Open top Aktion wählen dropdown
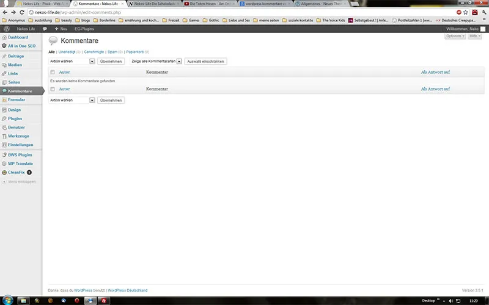This screenshot has width=489, height=305. 72,62
